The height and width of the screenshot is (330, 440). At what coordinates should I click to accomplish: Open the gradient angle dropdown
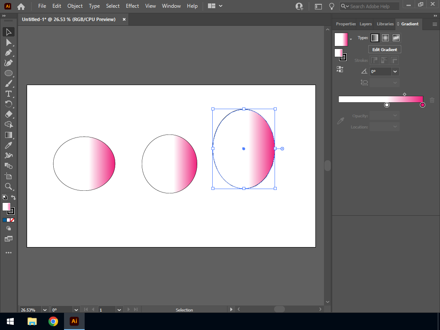395,72
